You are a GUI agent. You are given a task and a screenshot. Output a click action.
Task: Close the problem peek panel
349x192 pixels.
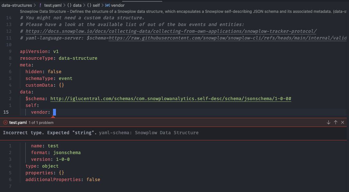pos(343,122)
